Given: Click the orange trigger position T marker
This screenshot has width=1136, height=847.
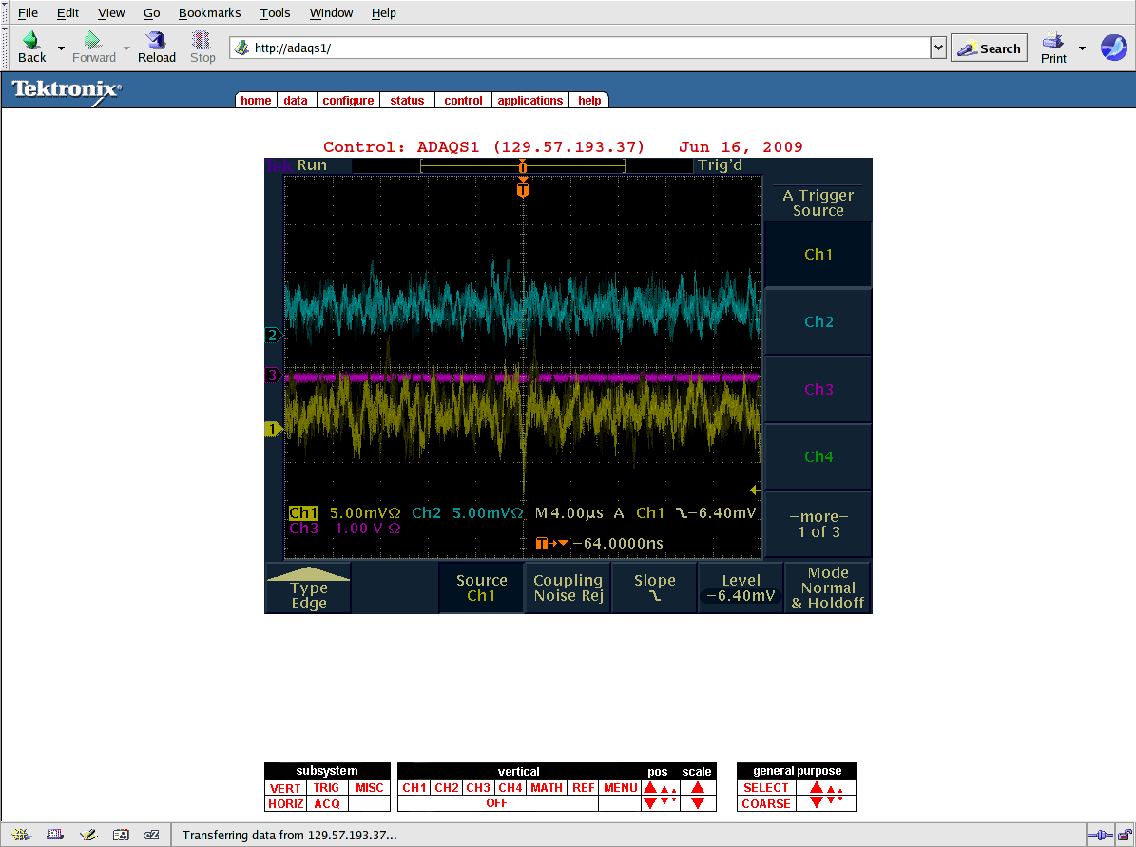Looking at the screenshot, I should [x=522, y=190].
